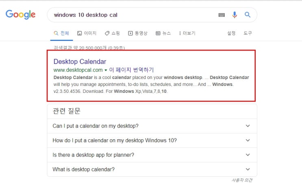The image size is (302, 189).
Task: Click the search box containing 'windows 10 desktop cal'
Action: click(152, 15)
